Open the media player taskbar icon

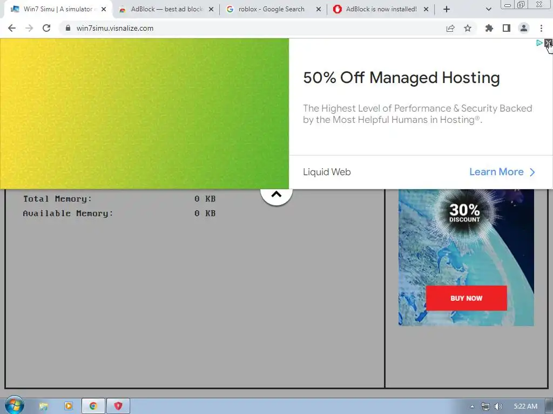pos(69,406)
